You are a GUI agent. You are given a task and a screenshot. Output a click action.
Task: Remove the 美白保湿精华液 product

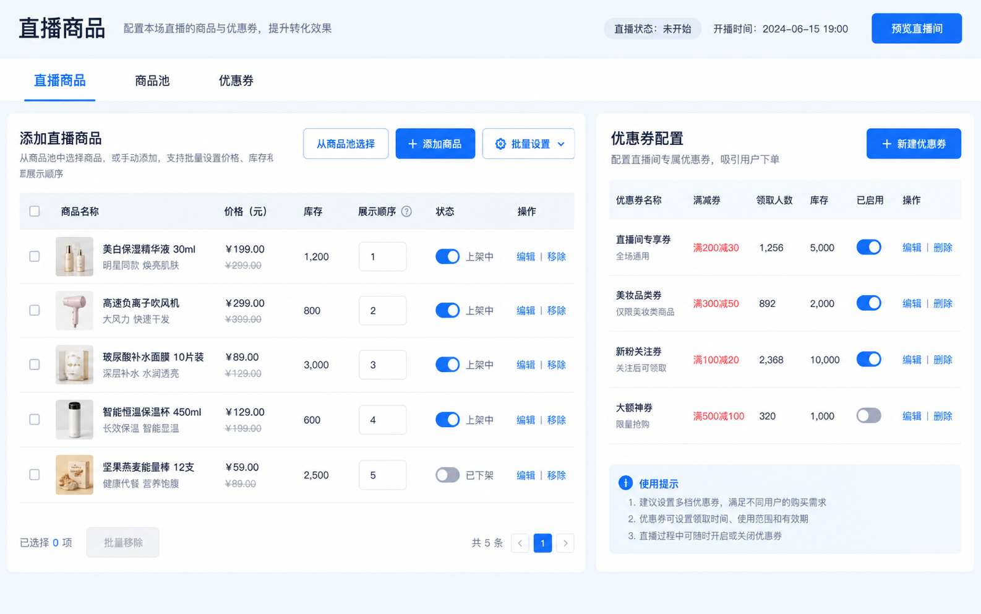[557, 257]
